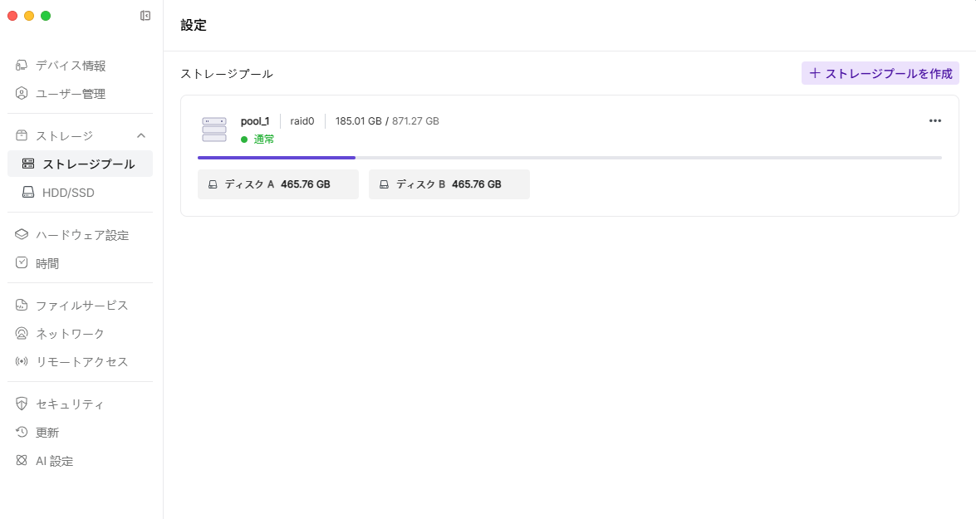Click ストレージプールを作成 button
This screenshot has width=976, height=519.
pyautogui.click(x=880, y=73)
